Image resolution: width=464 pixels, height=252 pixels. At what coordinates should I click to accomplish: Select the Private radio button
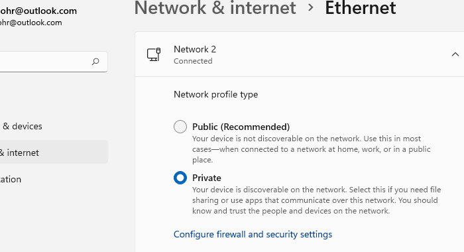(x=180, y=178)
